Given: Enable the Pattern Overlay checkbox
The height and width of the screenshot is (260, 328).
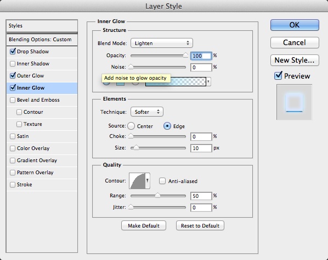Looking at the screenshot, I should coord(13,173).
